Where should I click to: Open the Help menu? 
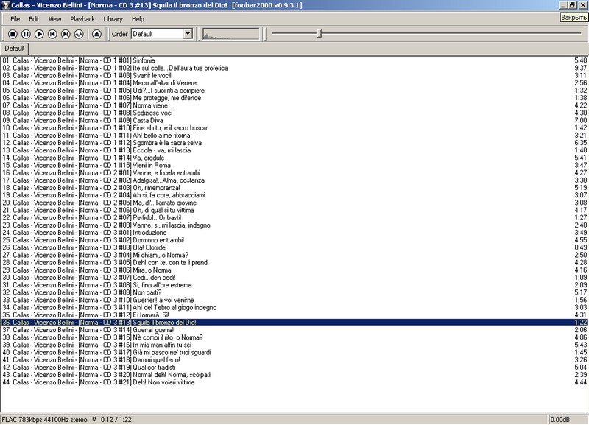point(138,19)
